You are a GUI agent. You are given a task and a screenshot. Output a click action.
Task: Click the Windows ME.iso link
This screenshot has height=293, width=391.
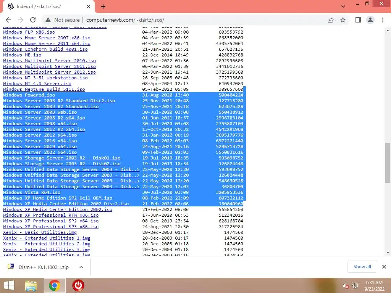click(x=22, y=55)
